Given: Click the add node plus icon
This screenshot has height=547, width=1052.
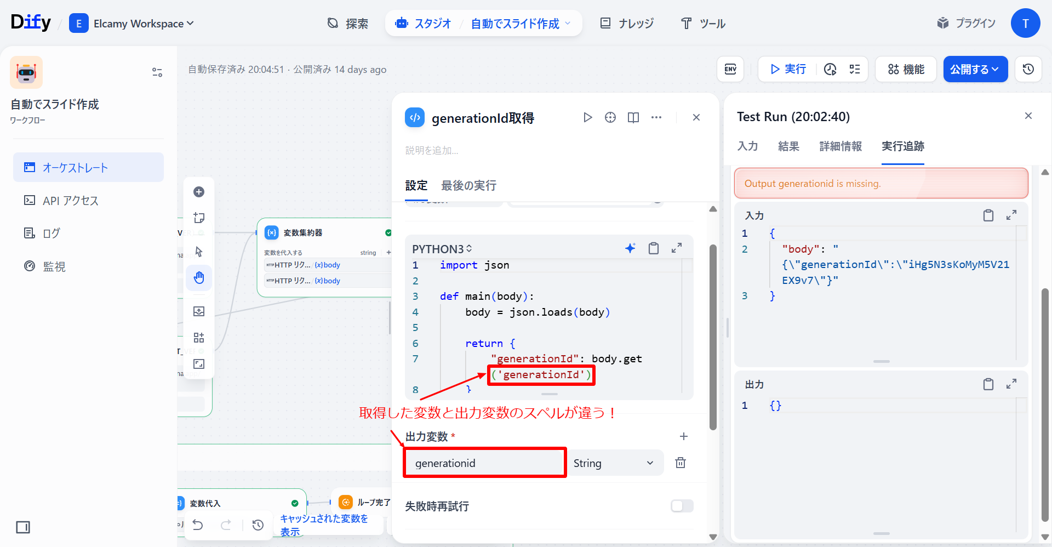Looking at the screenshot, I should (199, 192).
